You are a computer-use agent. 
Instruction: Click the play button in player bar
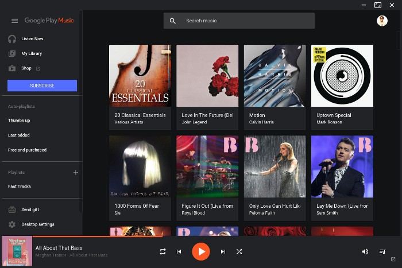click(200, 251)
